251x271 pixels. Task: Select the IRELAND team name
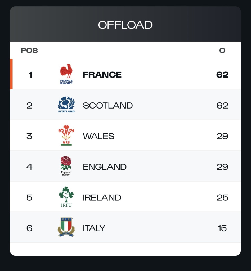[x=102, y=198]
